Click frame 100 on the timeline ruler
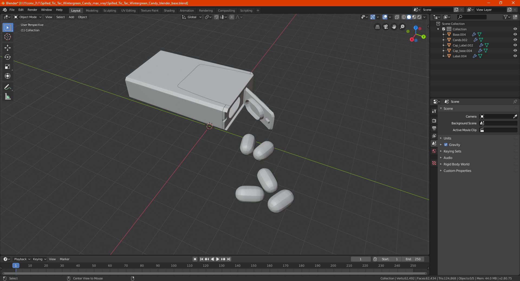 pos(174,266)
